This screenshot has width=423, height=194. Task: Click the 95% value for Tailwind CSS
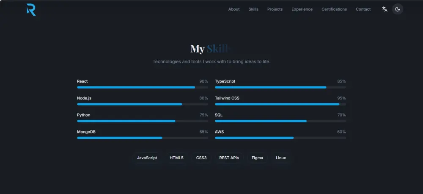coord(341,98)
